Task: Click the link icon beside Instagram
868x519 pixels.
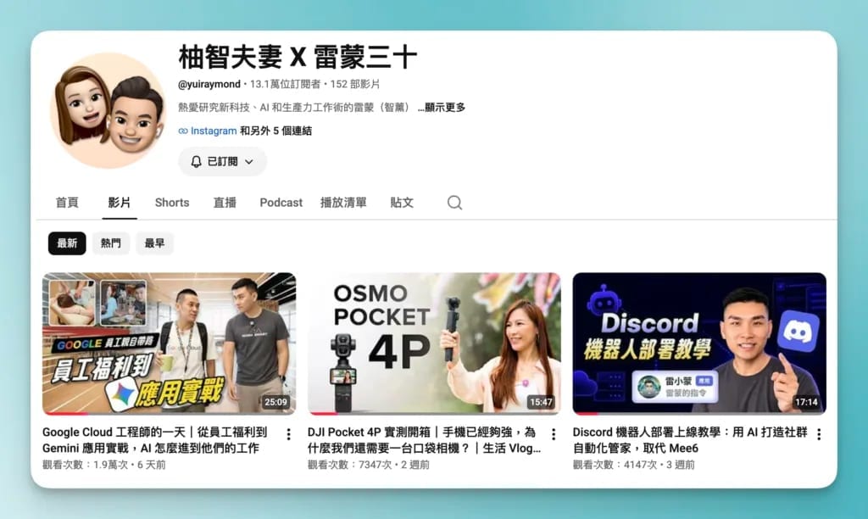Action: pyautogui.click(x=183, y=131)
